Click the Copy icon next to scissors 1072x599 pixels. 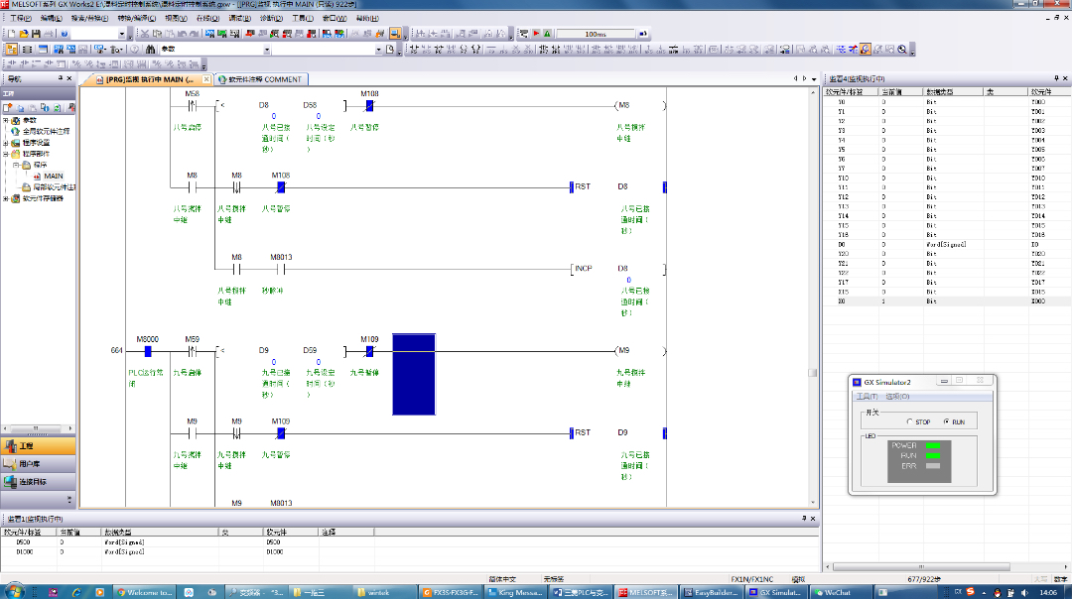pos(157,34)
